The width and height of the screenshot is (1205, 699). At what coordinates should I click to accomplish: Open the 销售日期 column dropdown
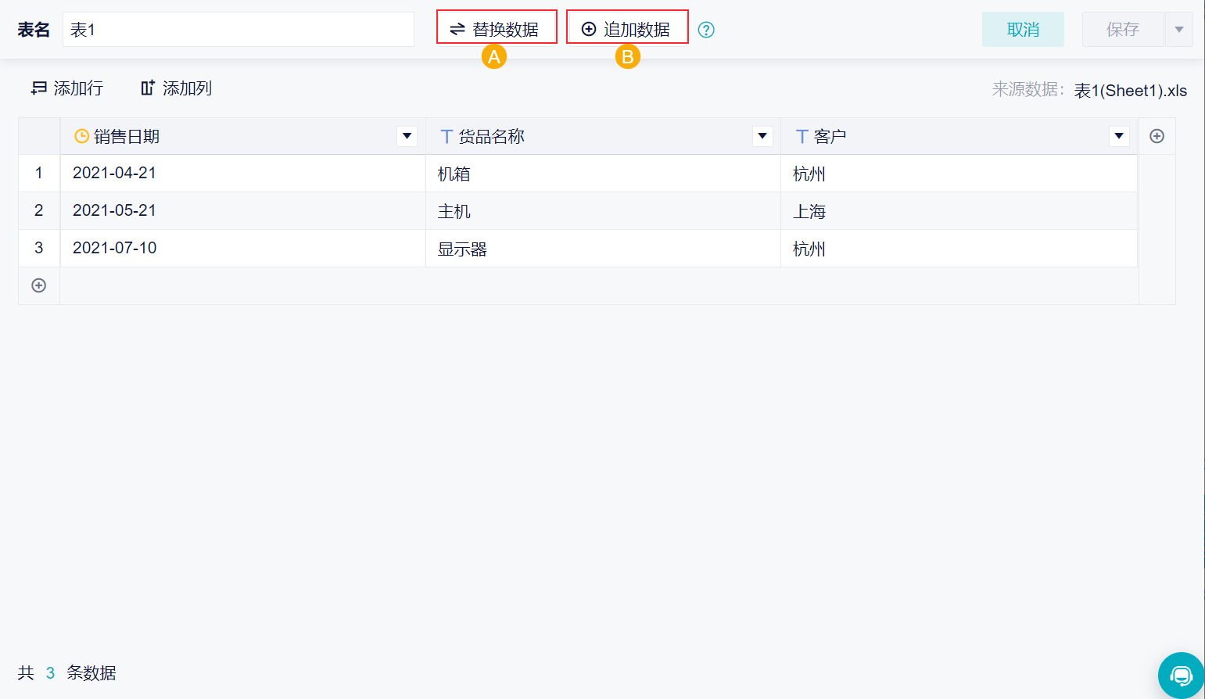pos(407,136)
